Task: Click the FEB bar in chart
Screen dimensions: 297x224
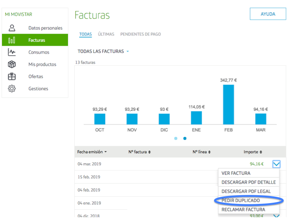Action: tap(228, 105)
